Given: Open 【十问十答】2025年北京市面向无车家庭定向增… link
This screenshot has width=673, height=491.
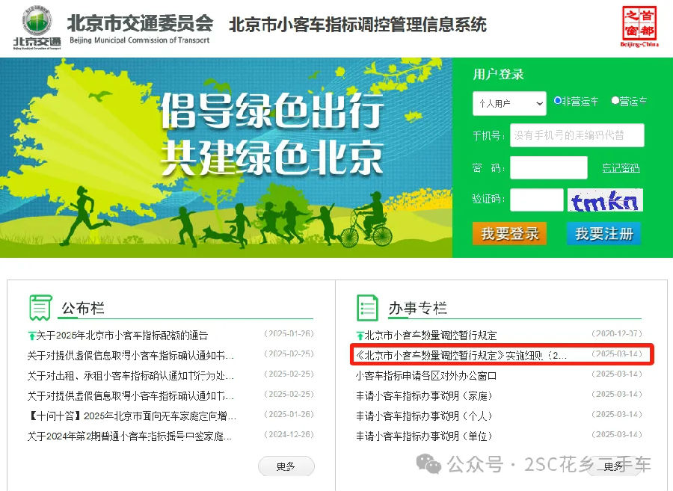Looking at the screenshot, I should click(132, 416).
